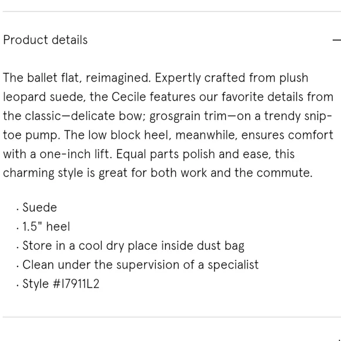
Task: Click the 'toe pump' text
Action: coord(31,135)
